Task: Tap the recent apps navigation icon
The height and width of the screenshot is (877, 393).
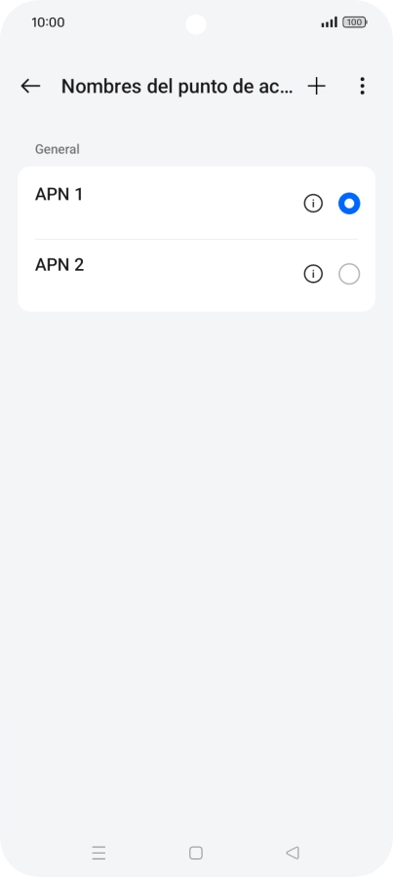Action: 98,853
